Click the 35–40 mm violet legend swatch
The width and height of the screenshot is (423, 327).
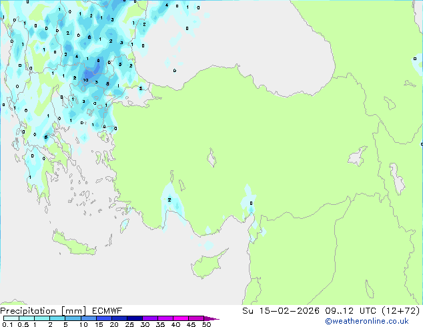tap(165, 318)
